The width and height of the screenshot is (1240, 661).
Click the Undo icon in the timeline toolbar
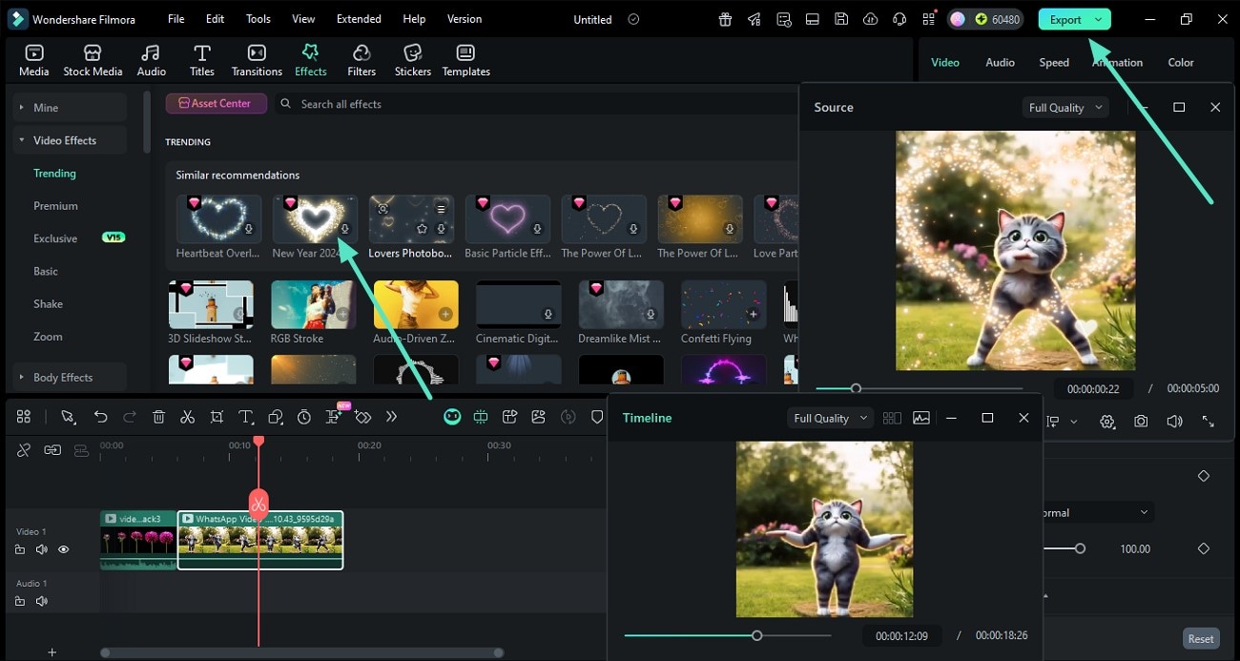point(100,417)
